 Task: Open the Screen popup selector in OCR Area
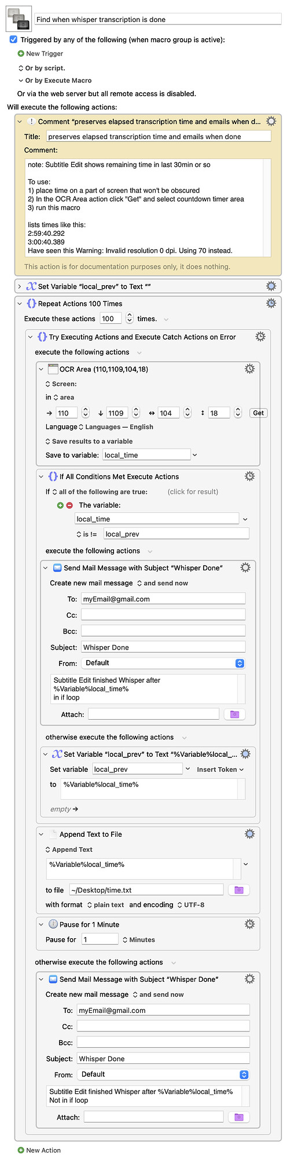(x=61, y=384)
